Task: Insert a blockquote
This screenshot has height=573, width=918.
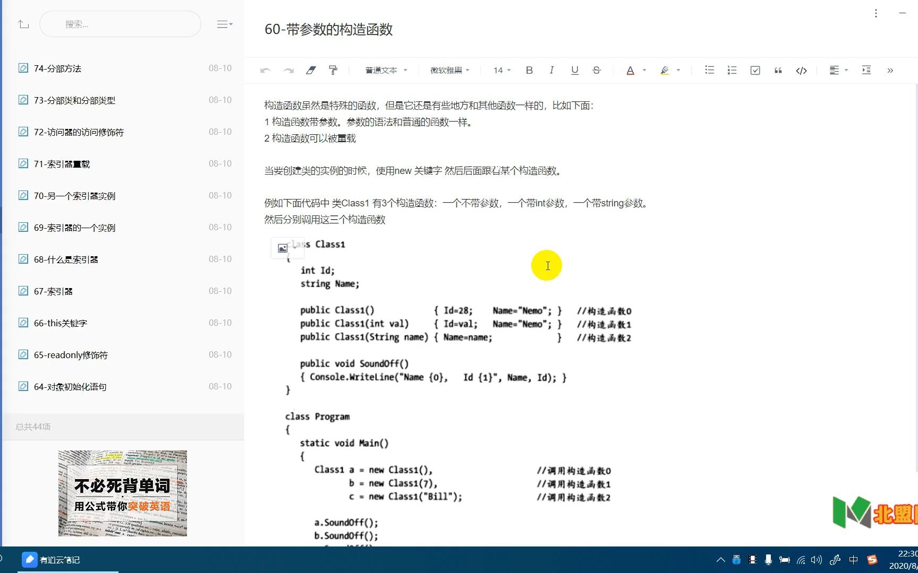Action: pos(778,70)
